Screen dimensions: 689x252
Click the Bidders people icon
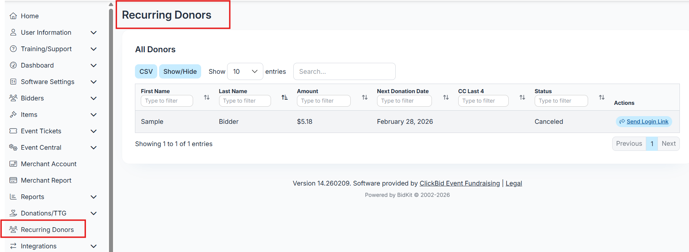coord(13,98)
